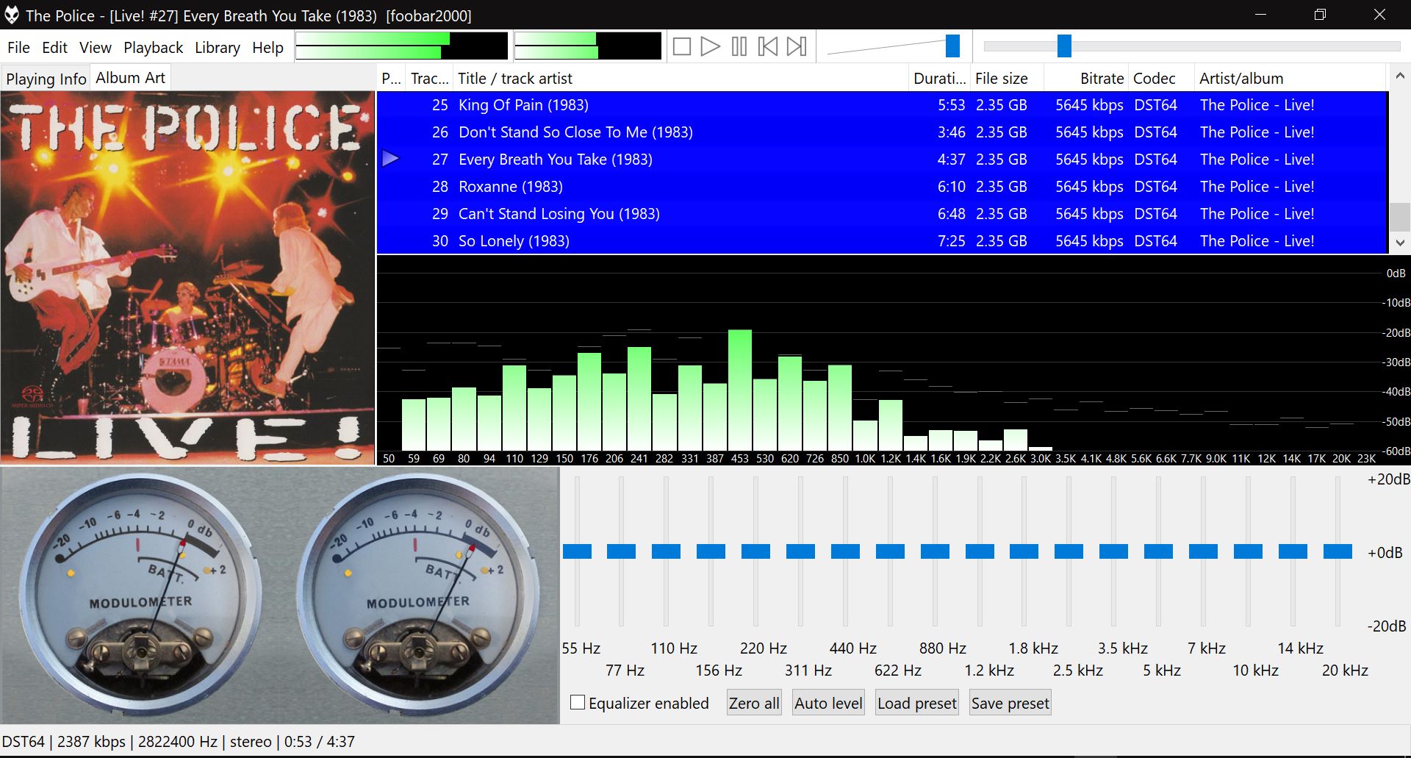Sort by the Duration column header
The height and width of the screenshot is (758, 1411).
(x=939, y=79)
